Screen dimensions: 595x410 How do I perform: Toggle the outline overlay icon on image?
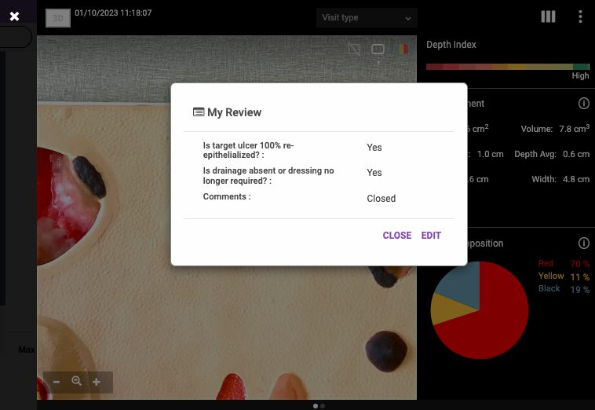[355, 49]
